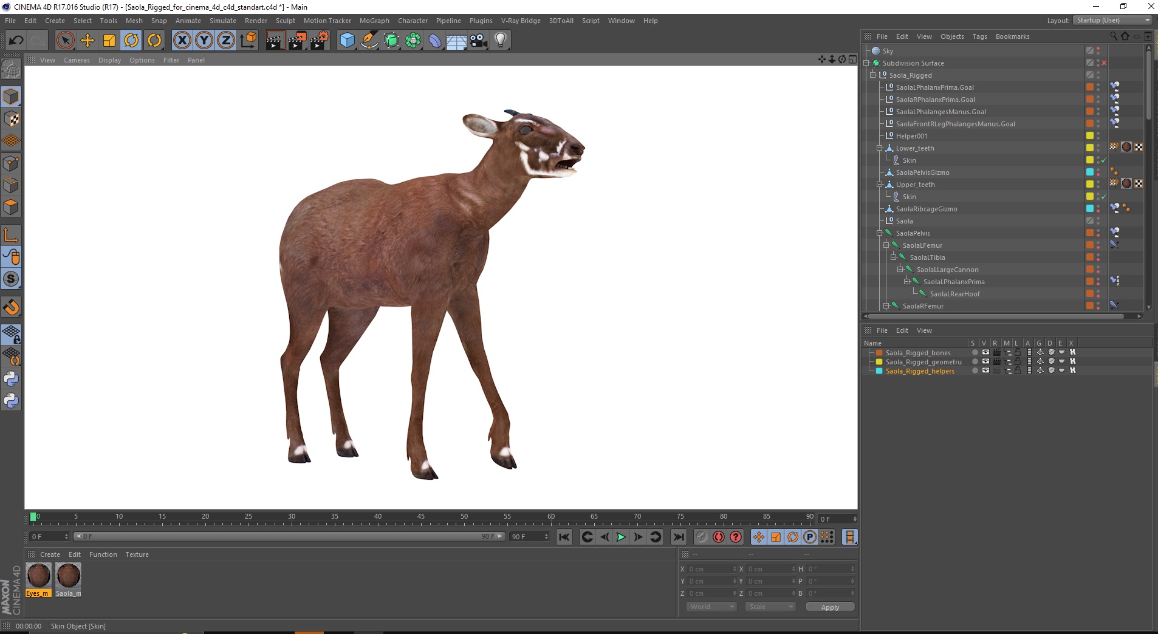Open the Simulate menu
The width and height of the screenshot is (1158, 634).
click(223, 21)
